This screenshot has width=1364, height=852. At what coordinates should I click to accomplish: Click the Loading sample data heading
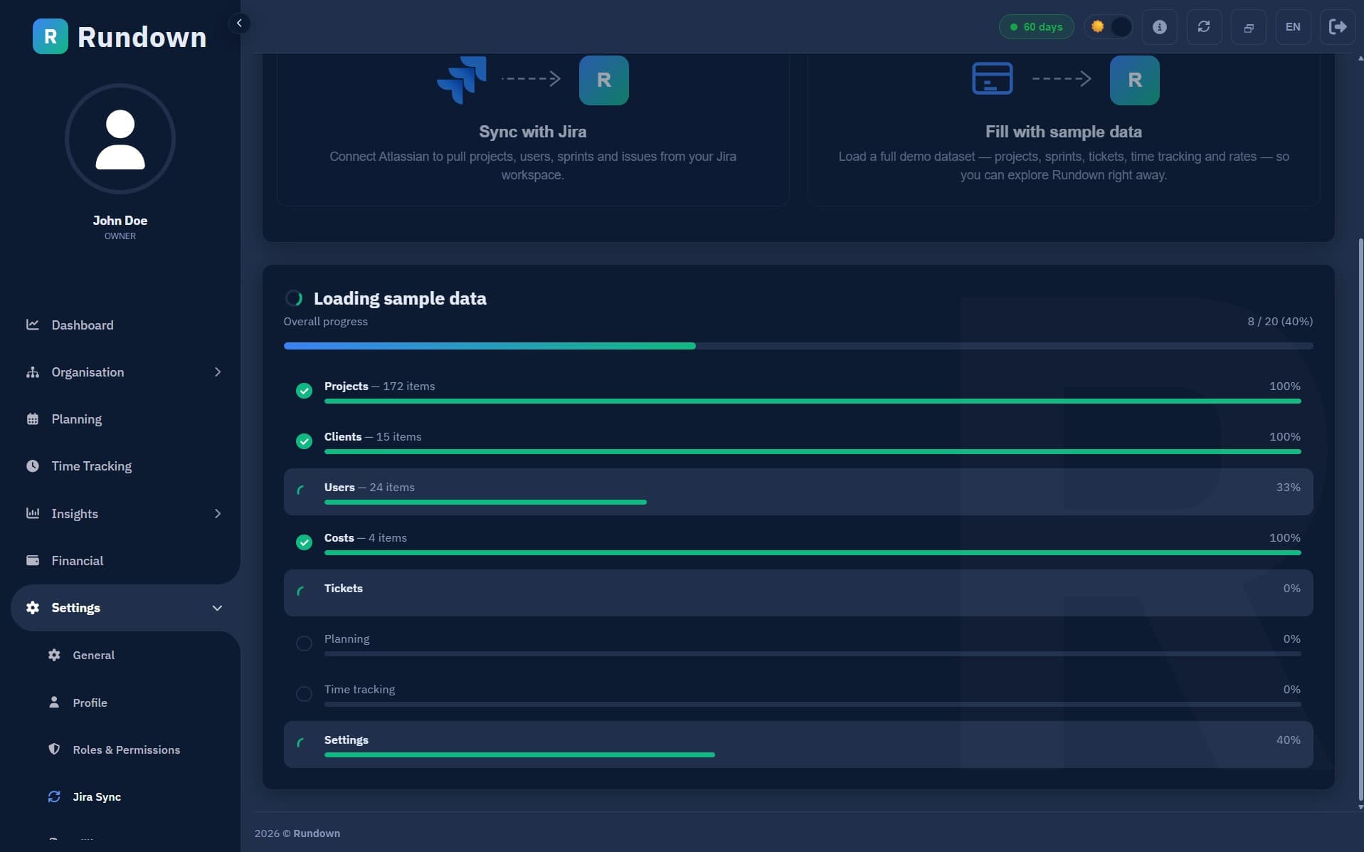pyautogui.click(x=400, y=298)
